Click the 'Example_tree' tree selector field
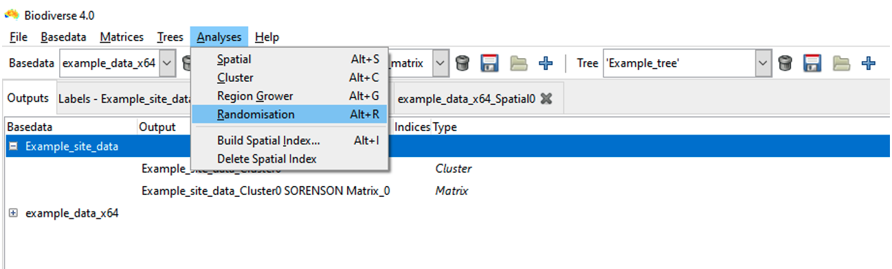This screenshot has width=892, height=269. 680,63
